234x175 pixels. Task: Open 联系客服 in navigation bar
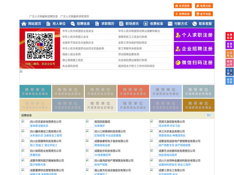pos(205,24)
